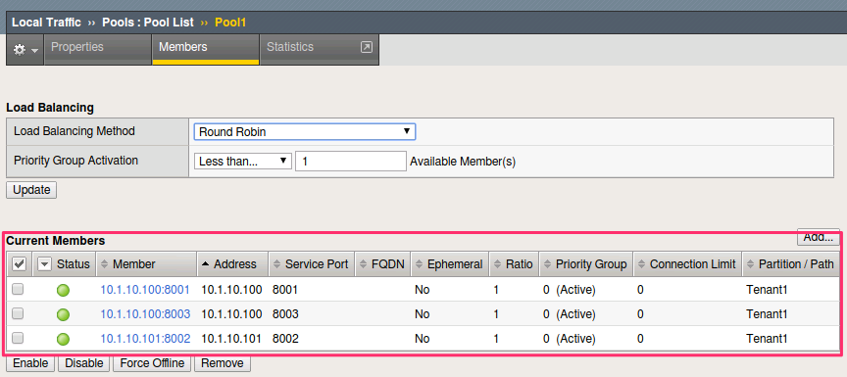Click the Disable button
Viewport: 847px width, 377px height.
pos(83,363)
